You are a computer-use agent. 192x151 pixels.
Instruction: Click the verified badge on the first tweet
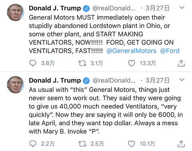tap(86, 8)
